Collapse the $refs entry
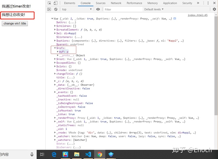218x159 pixels. [55, 48]
